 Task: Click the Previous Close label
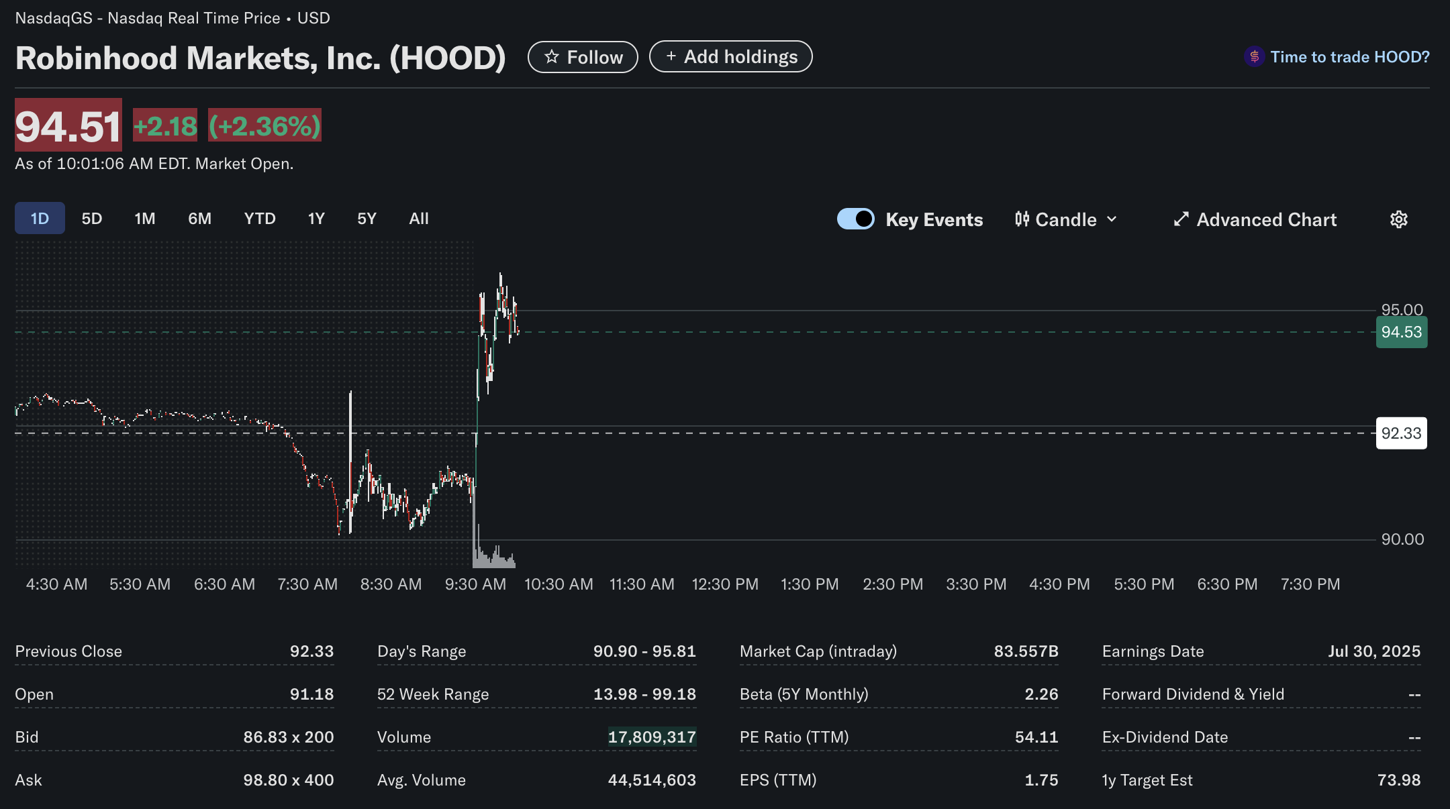coord(68,651)
